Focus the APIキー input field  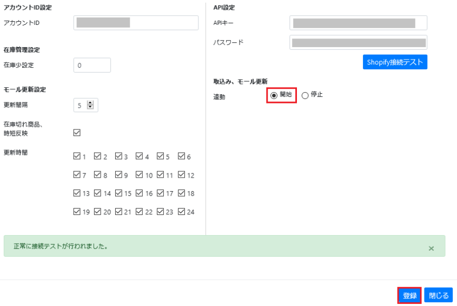(358, 23)
